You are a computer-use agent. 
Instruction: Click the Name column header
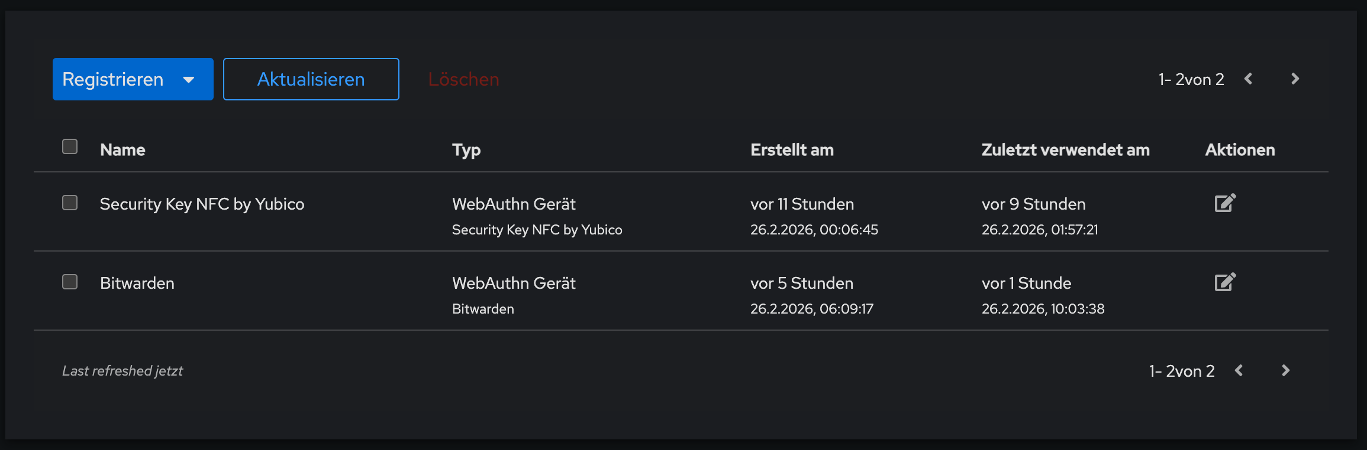(x=122, y=150)
